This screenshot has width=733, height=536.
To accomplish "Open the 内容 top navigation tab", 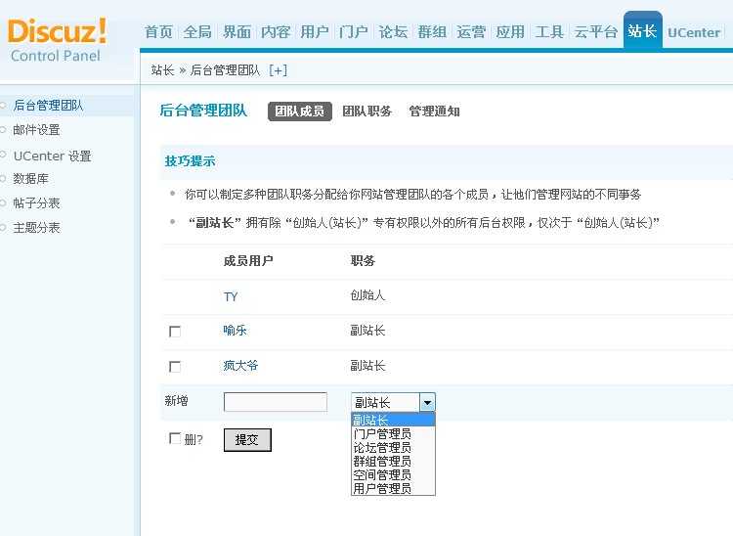I will (x=276, y=32).
